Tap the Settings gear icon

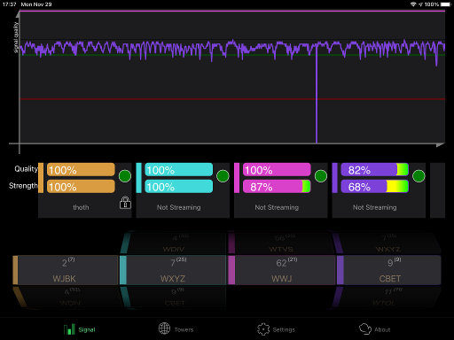pos(263,329)
